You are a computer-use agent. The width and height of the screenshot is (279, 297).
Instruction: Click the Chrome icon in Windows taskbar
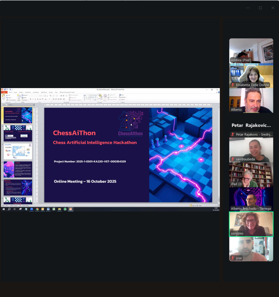[37, 209]
